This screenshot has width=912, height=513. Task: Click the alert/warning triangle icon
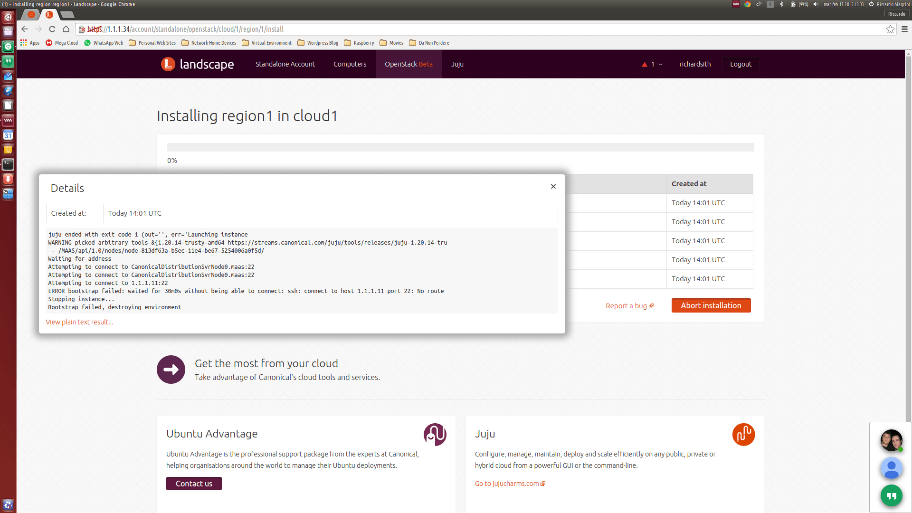(x=645, y=63)
